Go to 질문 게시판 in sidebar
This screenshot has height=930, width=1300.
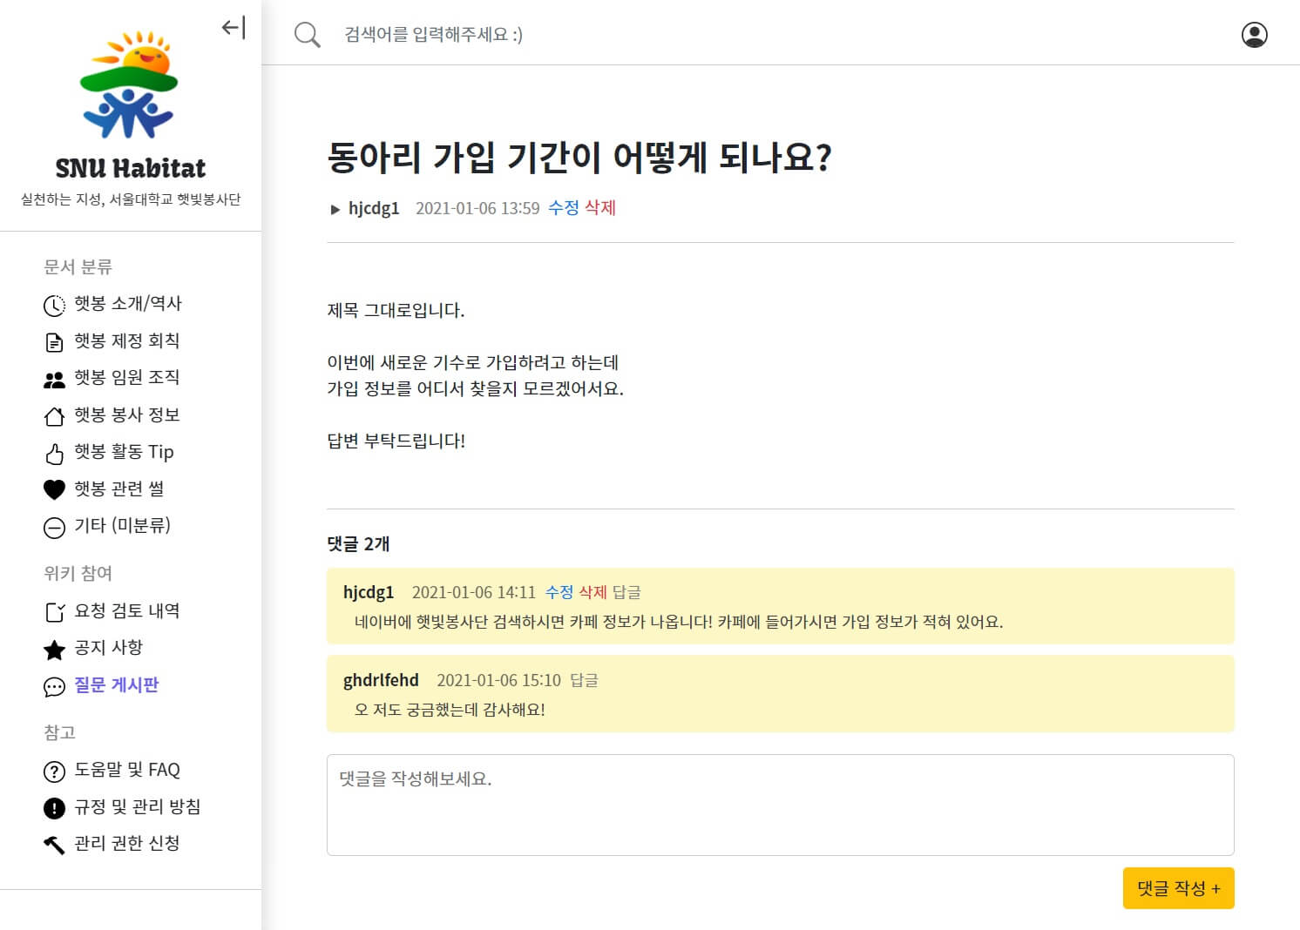click(x=116, y=685)
